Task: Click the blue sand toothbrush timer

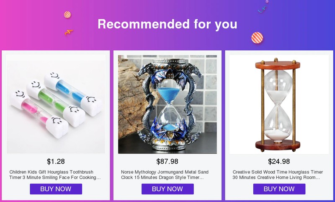Action: click(73, 94)
